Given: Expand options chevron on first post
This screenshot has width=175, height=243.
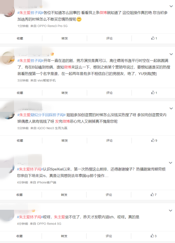Looking at the screenshot, I should [171, 6].
